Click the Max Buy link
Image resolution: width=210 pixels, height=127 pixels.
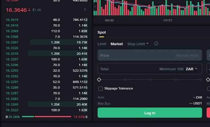tap(104, 103)
